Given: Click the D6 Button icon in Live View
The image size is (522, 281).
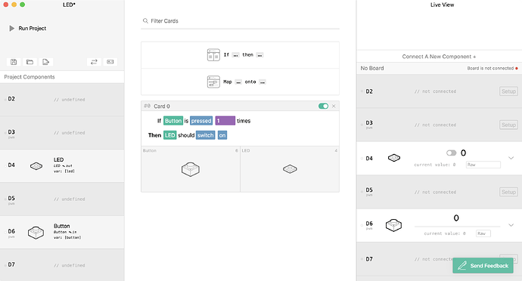Looking at the screenshot, I should pyautogui.click(x=393, y=225).
